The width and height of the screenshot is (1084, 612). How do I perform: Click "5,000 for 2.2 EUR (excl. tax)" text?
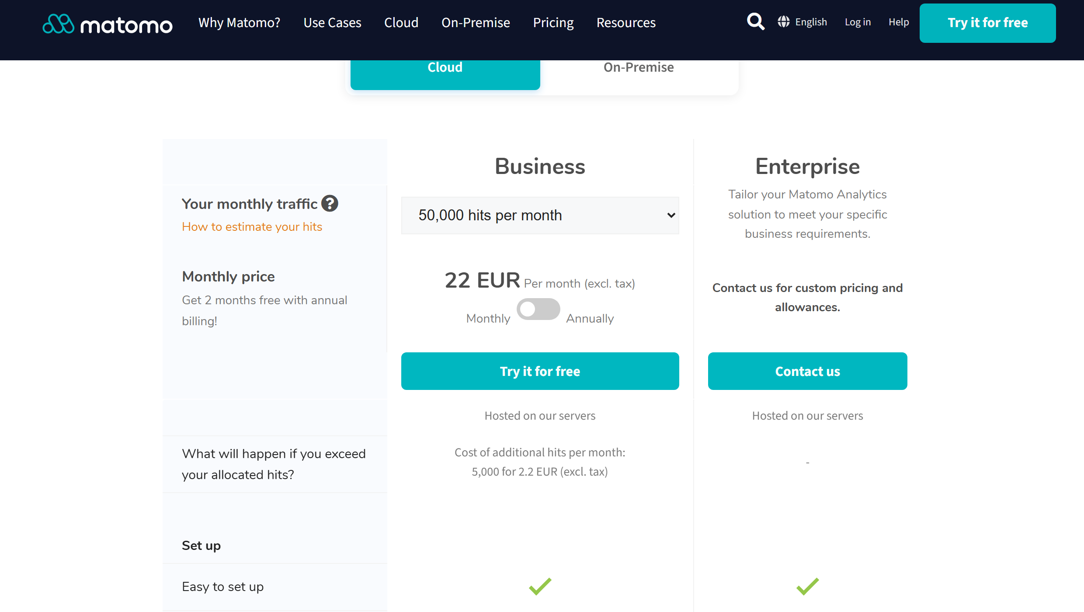pyautogui.click(x=540, y=472)
